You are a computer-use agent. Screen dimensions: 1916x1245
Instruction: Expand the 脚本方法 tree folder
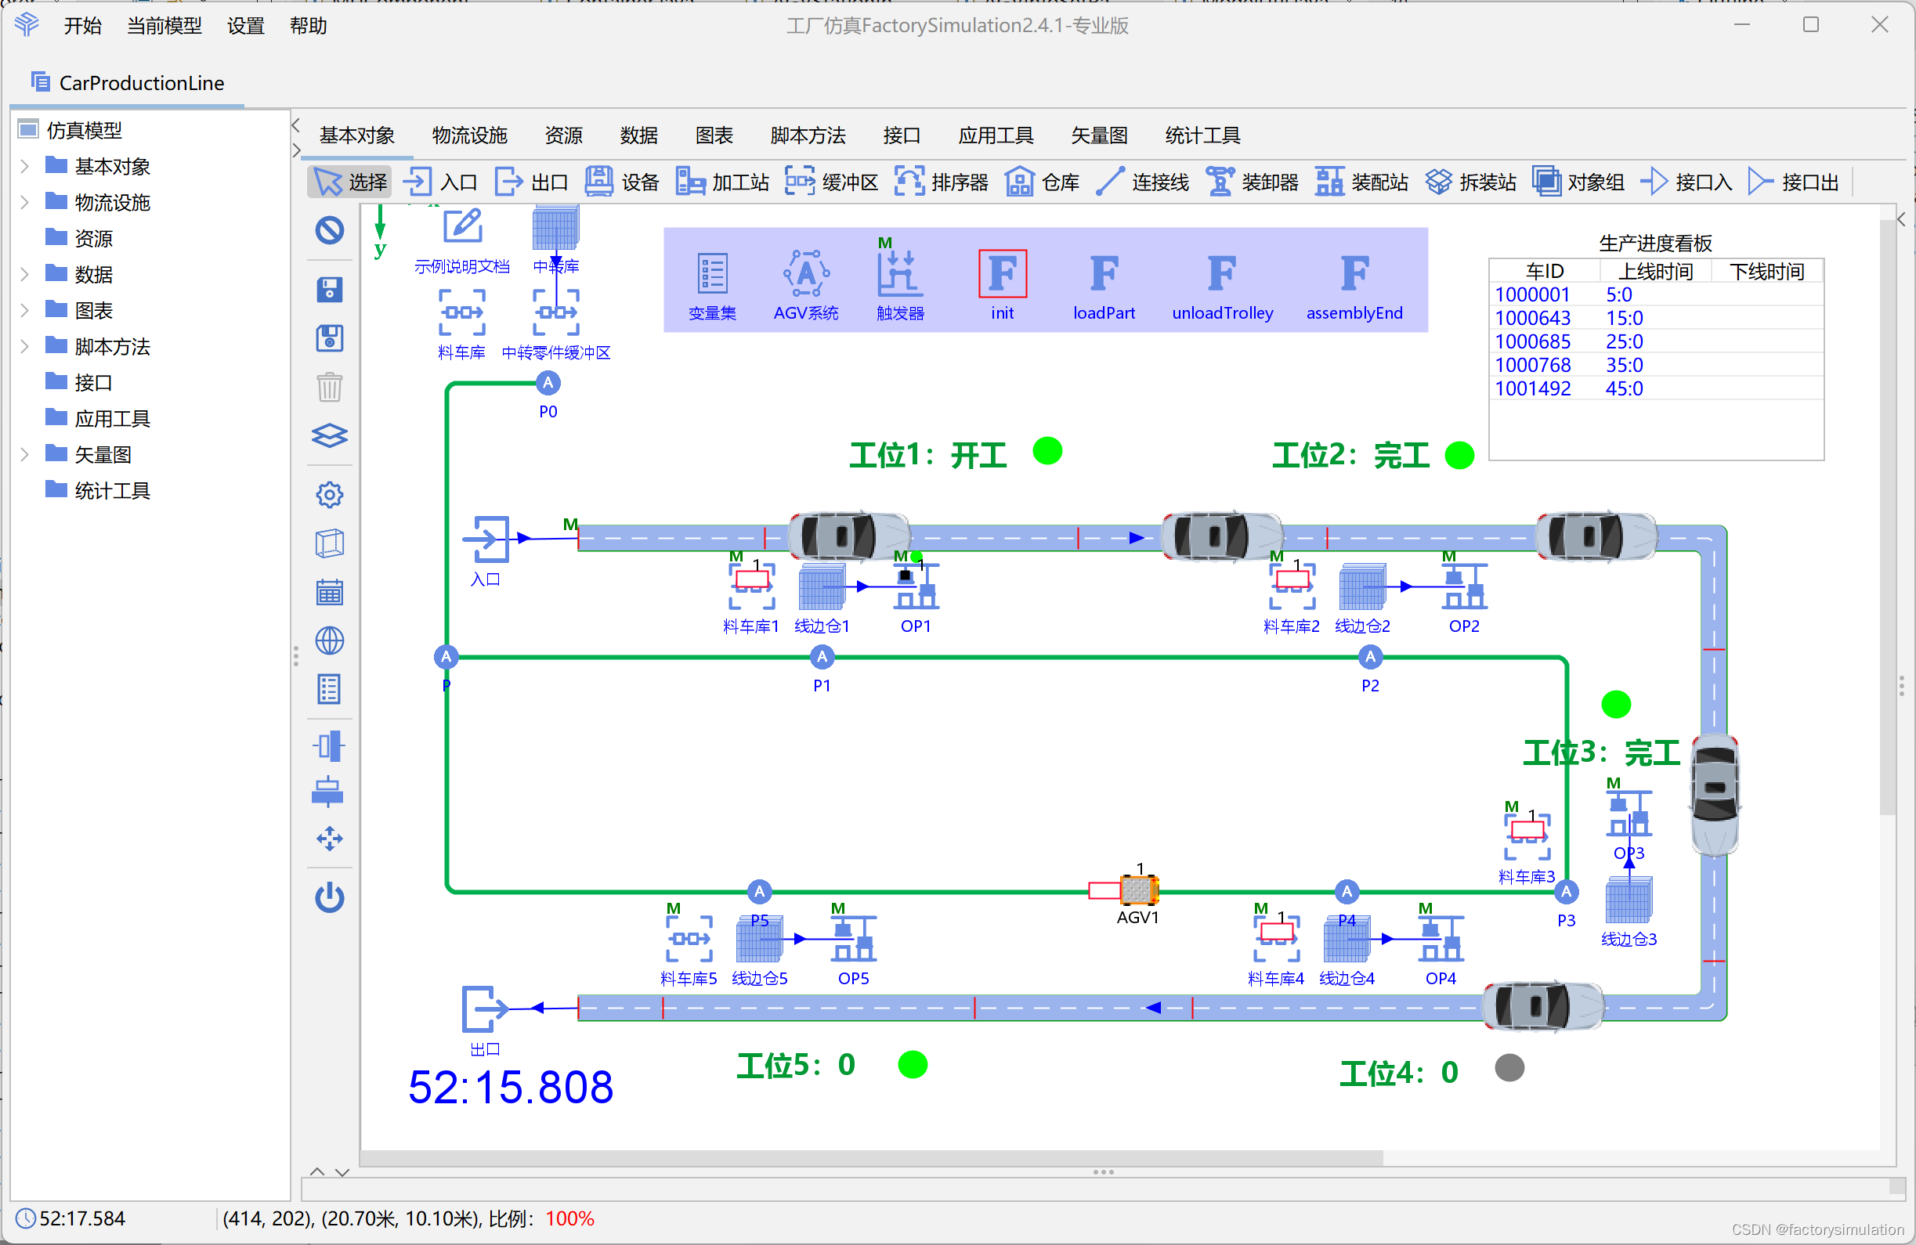[x=26, y=346]
